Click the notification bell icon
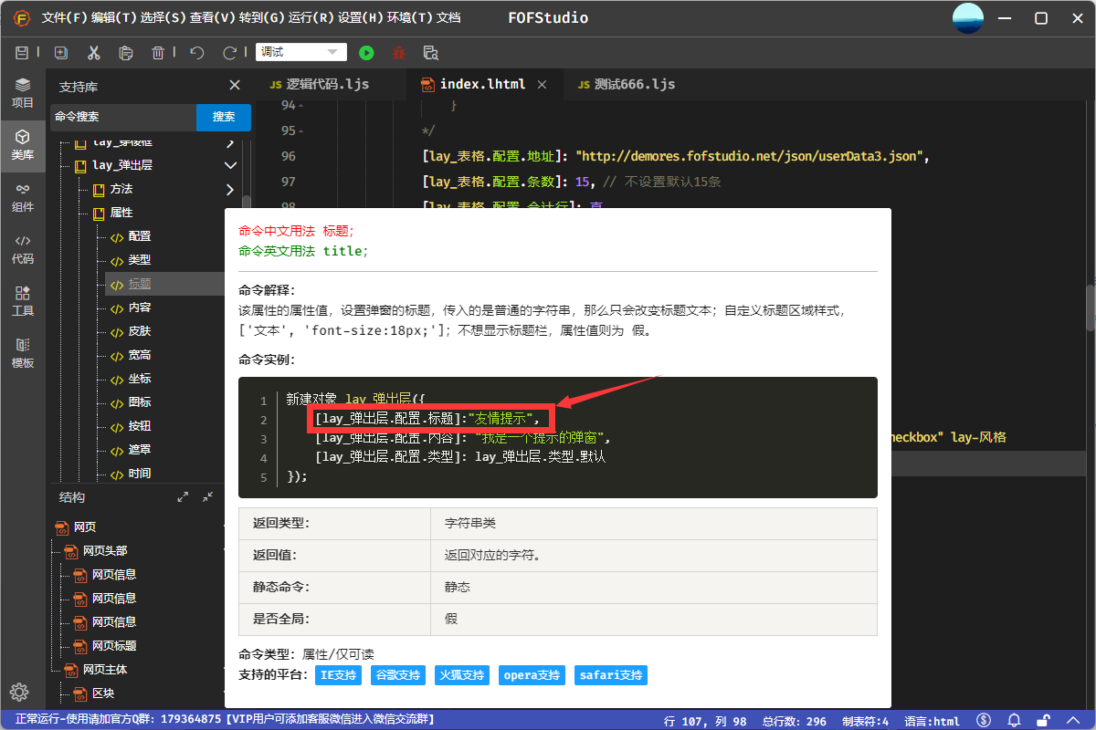The image size is (1096, 730). [1016, 721]
